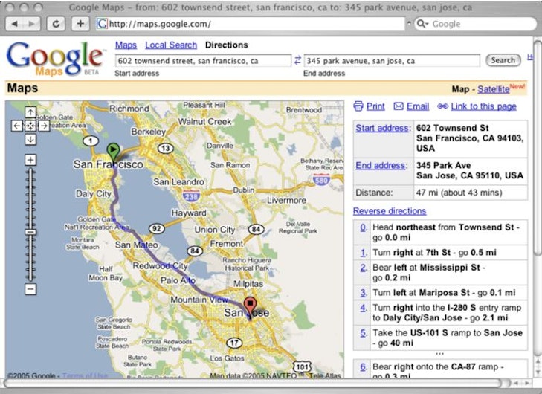Click the green start marker on map

click(113, 152)
